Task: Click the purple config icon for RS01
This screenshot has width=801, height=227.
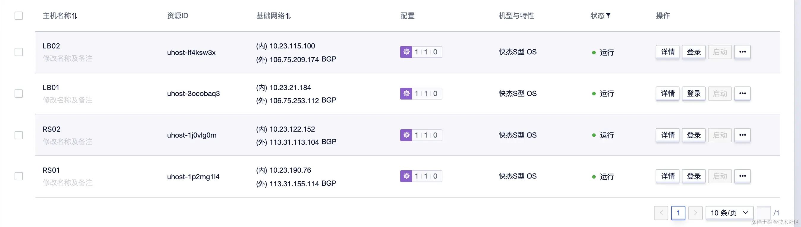Action: 406,176
